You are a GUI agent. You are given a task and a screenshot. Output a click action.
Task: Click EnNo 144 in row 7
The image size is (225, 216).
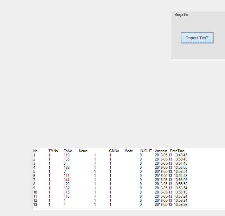click(67, 180)
